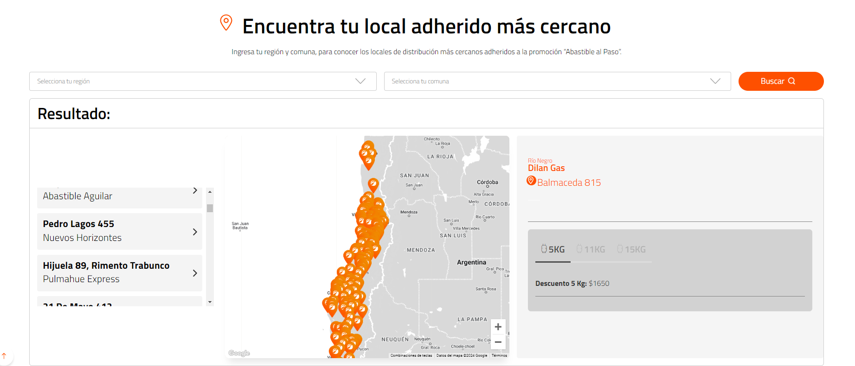Click the region dropdown chevron arrow

coord(360,81)
